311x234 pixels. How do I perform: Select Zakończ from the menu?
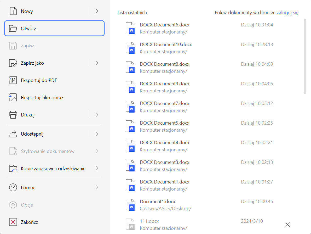coord(31,222)
